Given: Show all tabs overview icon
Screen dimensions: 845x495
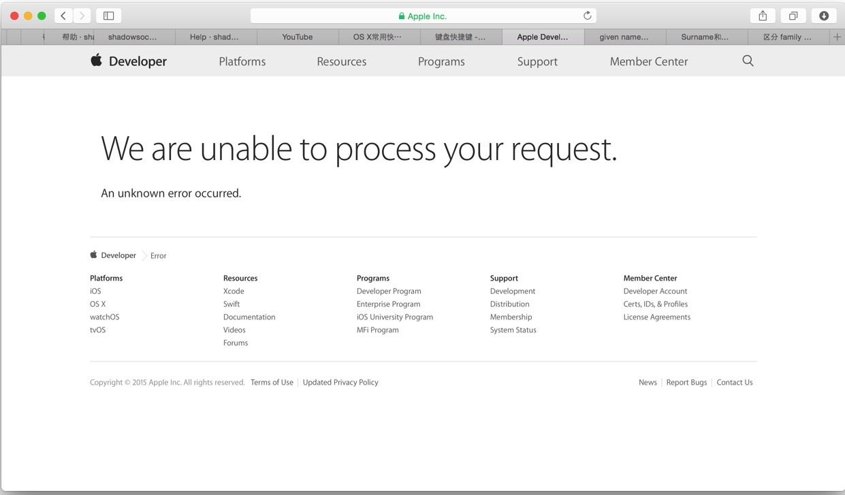Looking at the screenshot, I should click(793, 16).
